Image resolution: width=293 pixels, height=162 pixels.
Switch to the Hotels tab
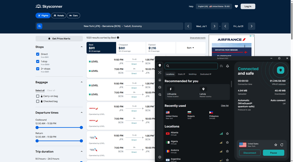pyautogui.click(x=59, y=15)
